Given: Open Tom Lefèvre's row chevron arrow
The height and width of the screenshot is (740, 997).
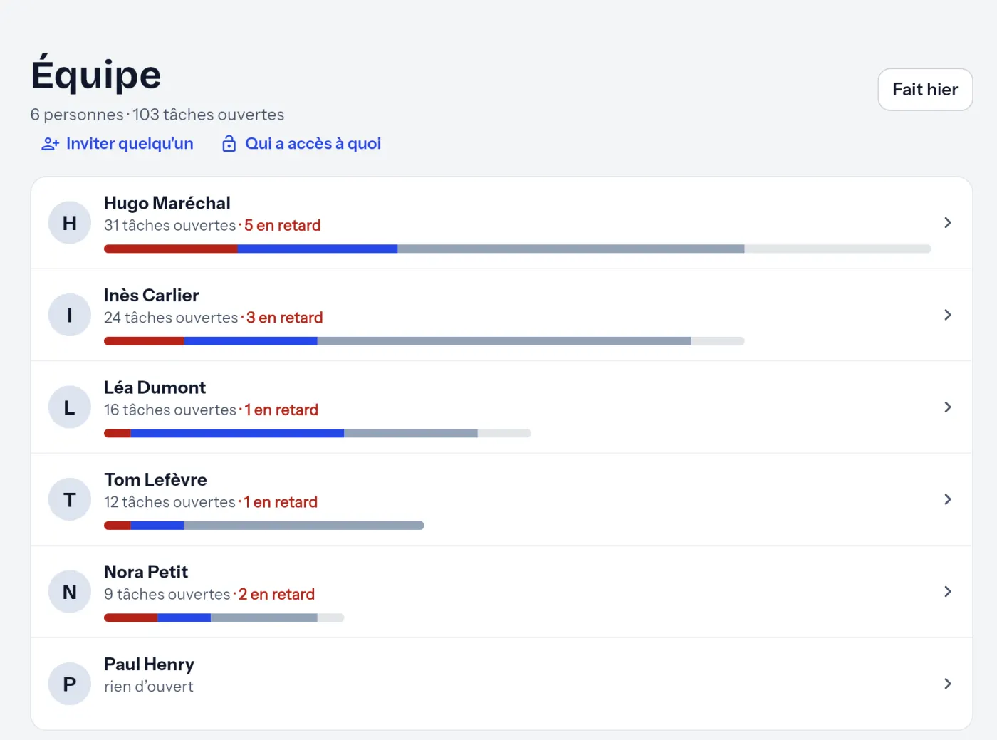Looking at the screenshot, I should click(x=947, y=499).
